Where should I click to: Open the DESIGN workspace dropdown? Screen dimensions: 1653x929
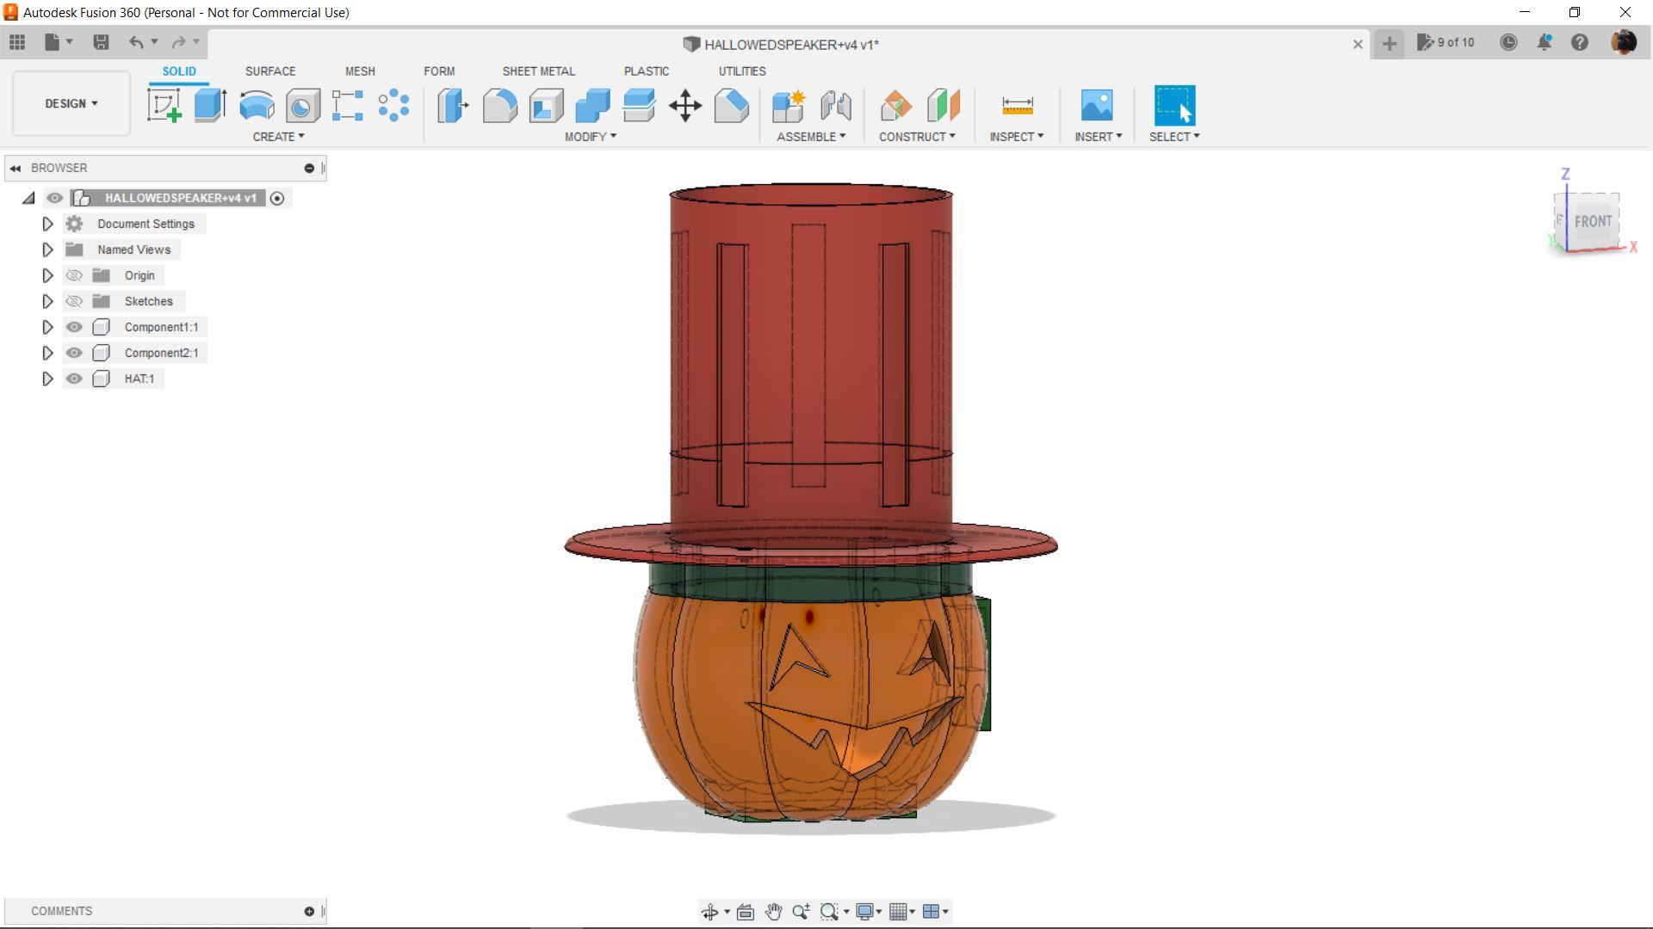pyautogui.click(x=71, y=103)
